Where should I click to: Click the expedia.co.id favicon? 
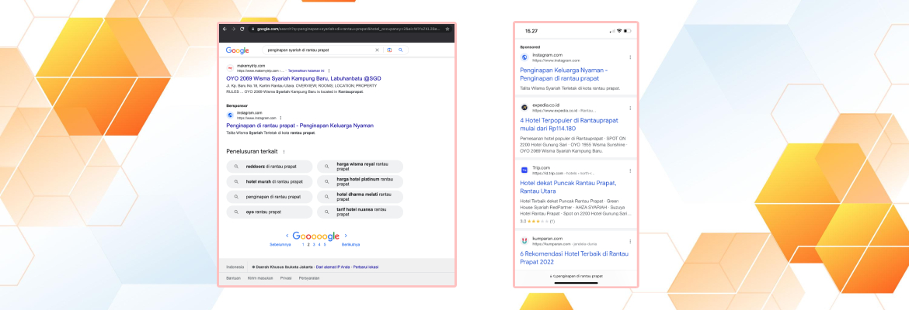524,108
